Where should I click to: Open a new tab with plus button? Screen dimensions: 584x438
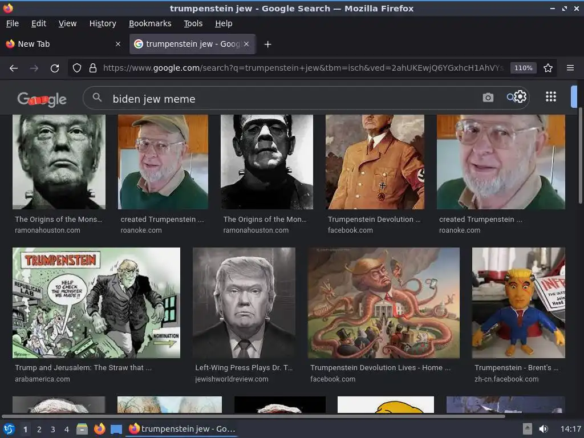pyautogui.click(x=267, y=44)
